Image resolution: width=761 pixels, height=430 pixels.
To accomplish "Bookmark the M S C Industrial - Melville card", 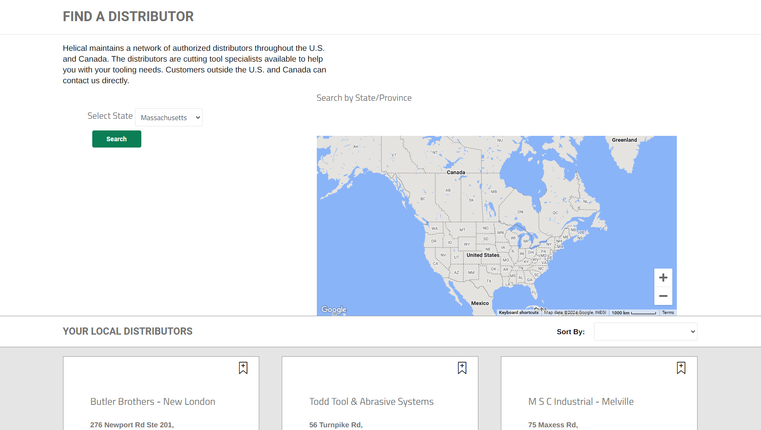I will (681, 368).
